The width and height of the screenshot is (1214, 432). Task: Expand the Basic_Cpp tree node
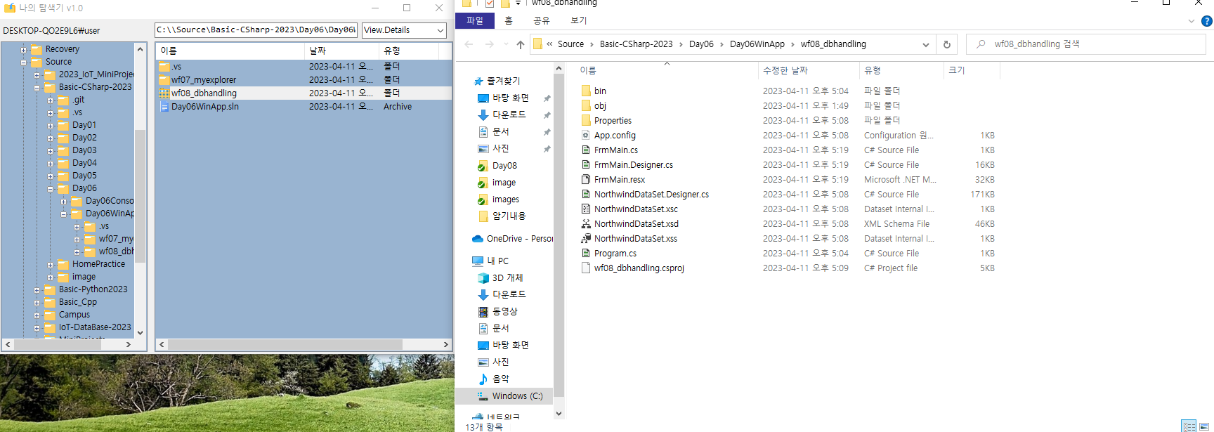(x=37, y=302)
